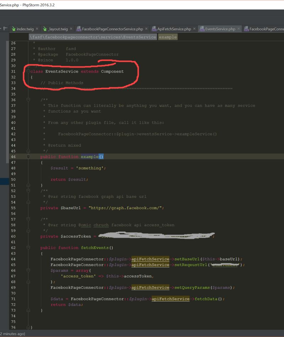Image resolution: width=284 pixels, height=337 pixels.
Task: Collapse the $baseUrl docblock fold at line 52
Action: [28, 191]
